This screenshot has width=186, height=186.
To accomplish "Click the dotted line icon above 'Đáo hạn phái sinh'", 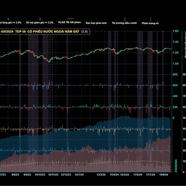I will point(97,19).
